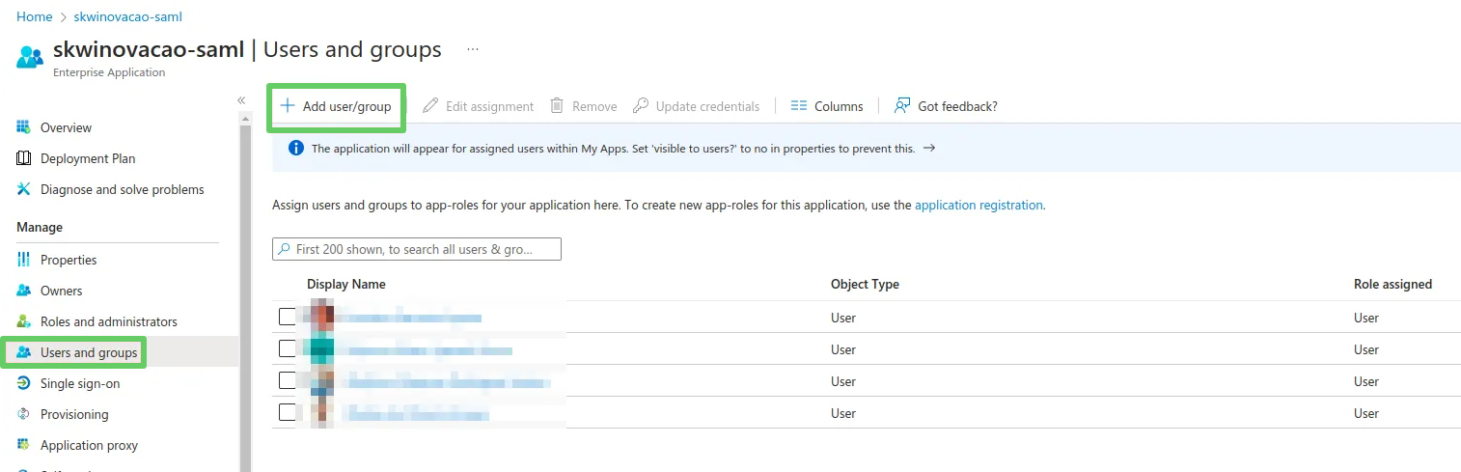The image size is (1461, 472).
Task: Check the first user row checkbox
Action: [288, 317]
